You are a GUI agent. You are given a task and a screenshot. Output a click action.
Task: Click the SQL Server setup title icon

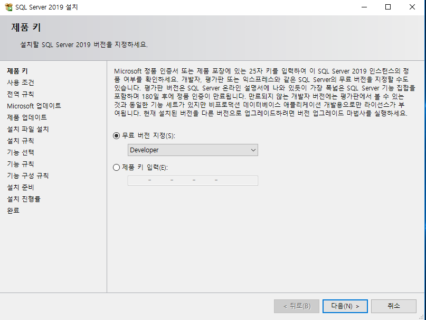click(8, 7)
